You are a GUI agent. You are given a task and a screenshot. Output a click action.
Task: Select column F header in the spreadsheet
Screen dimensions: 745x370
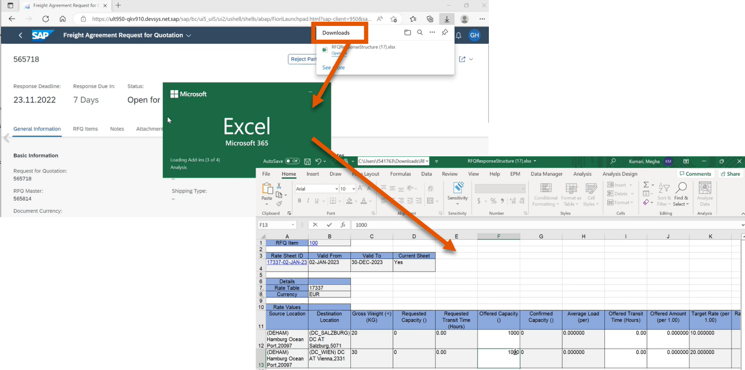(499, 237)
